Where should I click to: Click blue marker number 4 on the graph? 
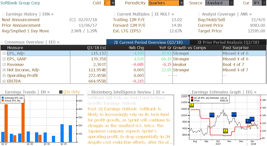(x=212, y=115)
